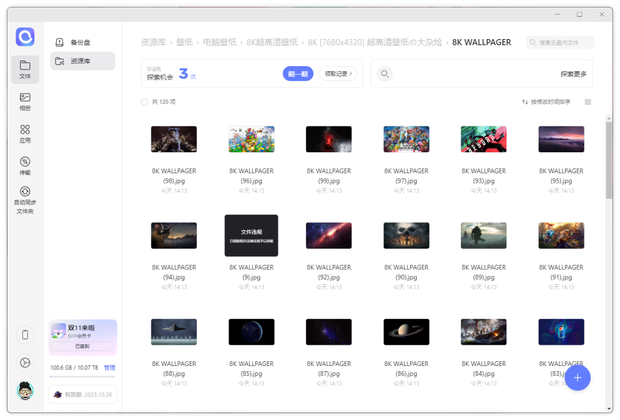Click the blue plus floating button
Screen dimensions: 620x420
pyautogui.click(x=578, y=377)
